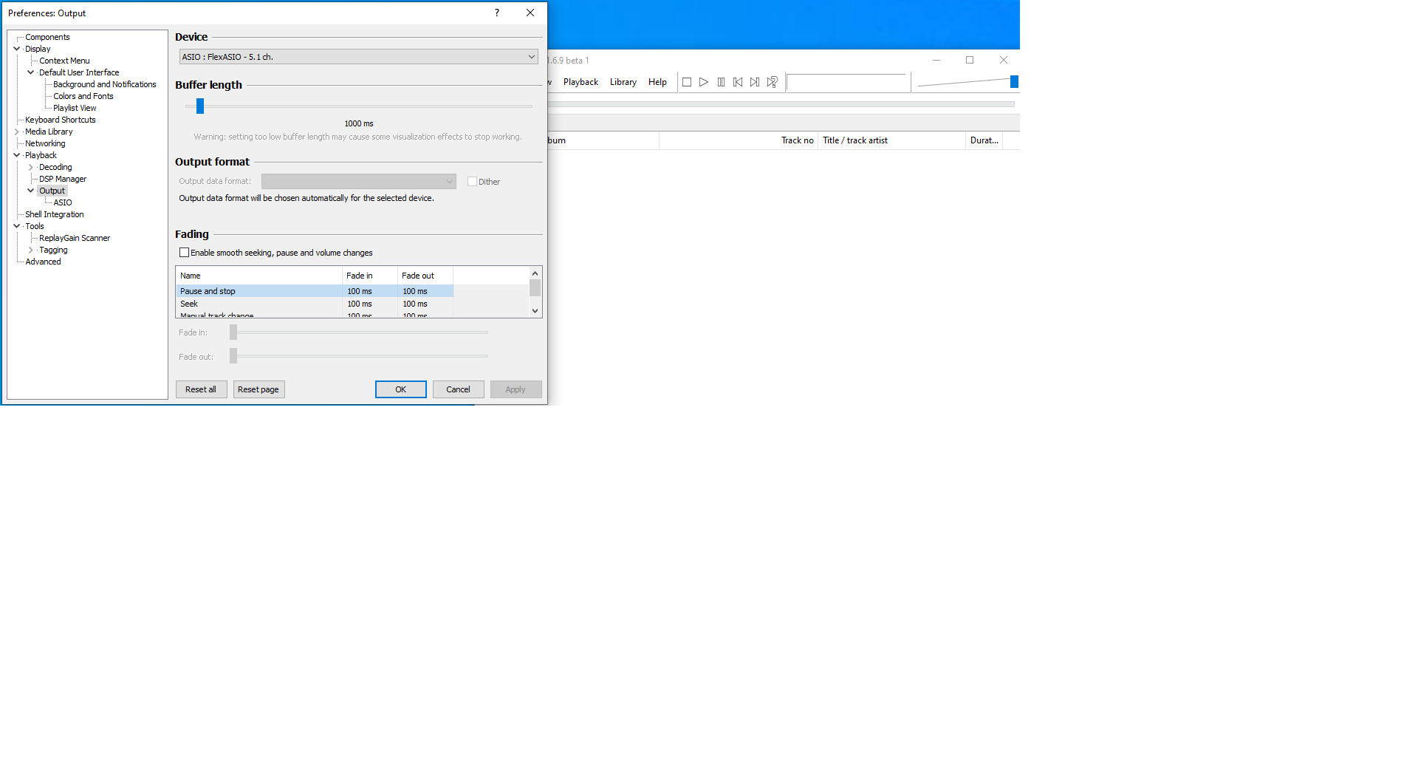The width and height of the screenshot is (1418, 761).
Task: Toggle the Dither checkbox
Action: [472, 181]
